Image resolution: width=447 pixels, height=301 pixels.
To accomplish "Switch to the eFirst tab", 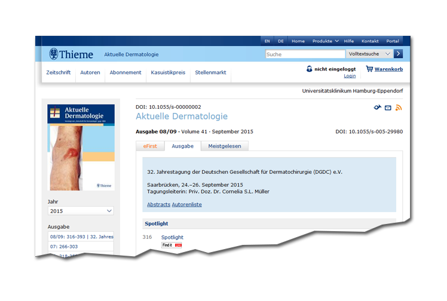I will point(150,146).
